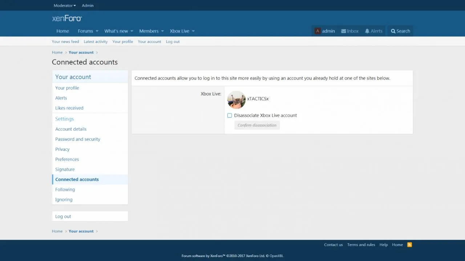Open the Members navigation tab

[x=149, y=31]
